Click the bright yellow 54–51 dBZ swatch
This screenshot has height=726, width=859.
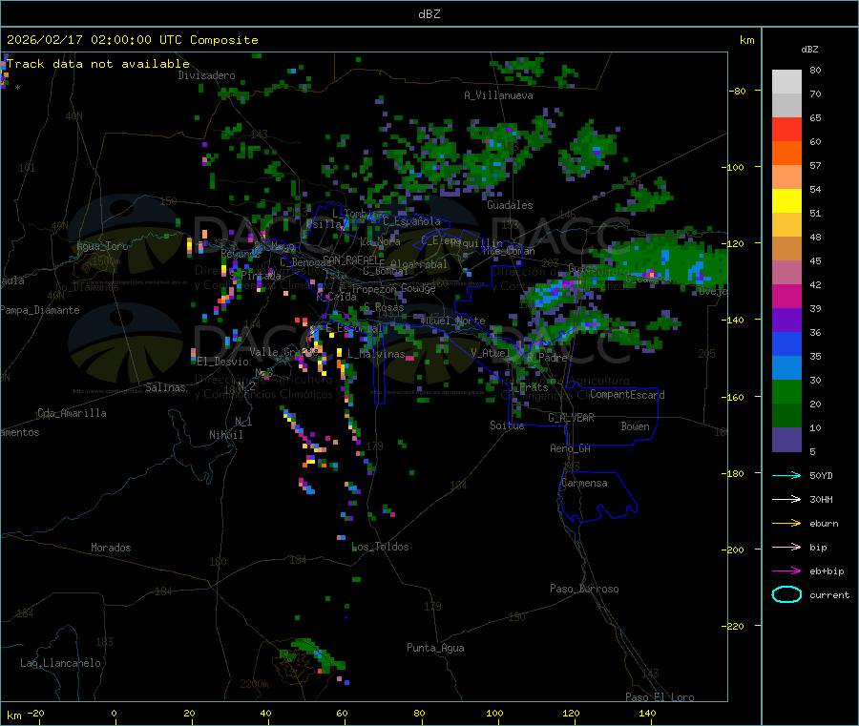(786, 201)
